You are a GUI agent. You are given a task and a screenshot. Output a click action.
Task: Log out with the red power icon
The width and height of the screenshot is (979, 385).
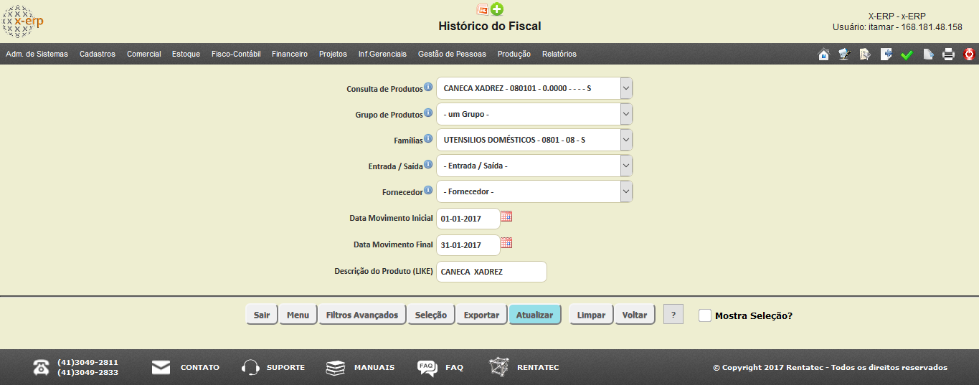(969, 54)
